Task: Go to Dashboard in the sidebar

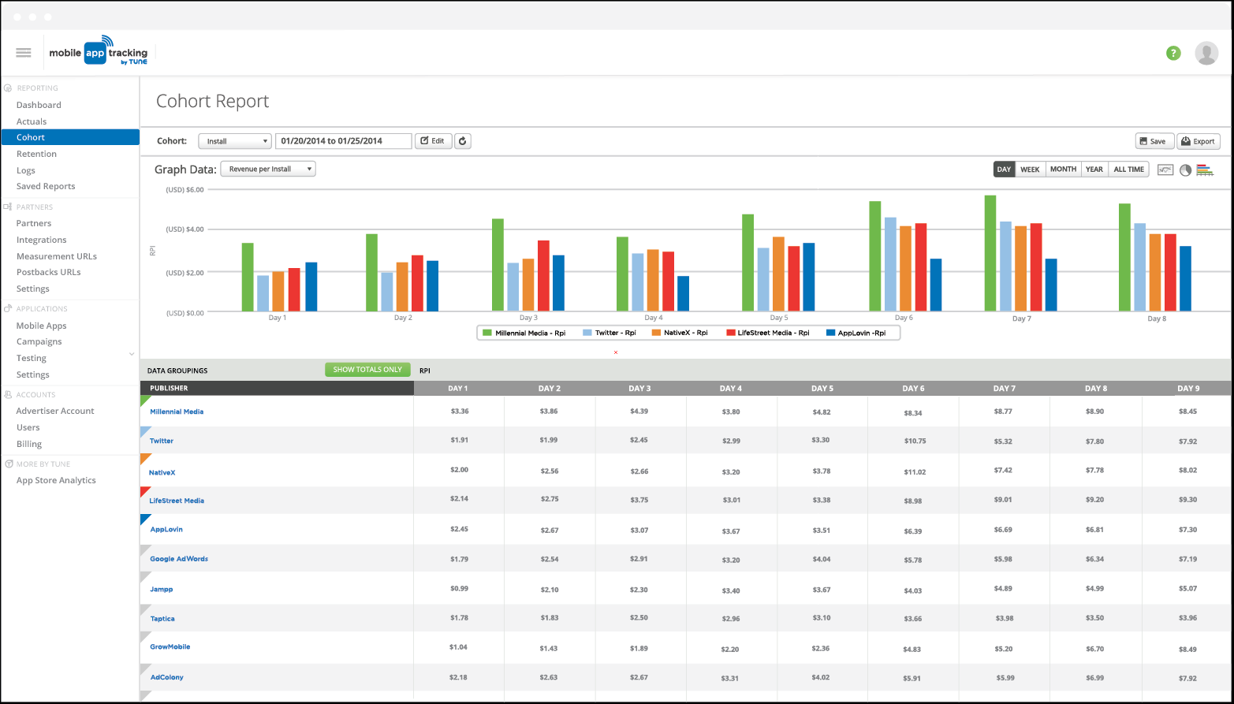Action: click(x=39, y=105)
